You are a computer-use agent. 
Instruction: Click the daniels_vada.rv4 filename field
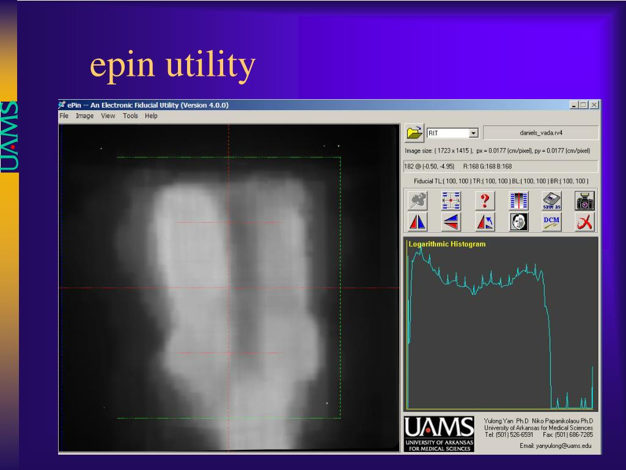point(541,133)
